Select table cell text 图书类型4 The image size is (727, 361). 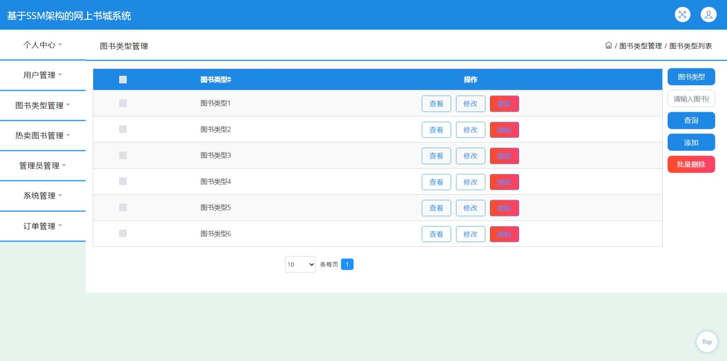tap(216, 181)
